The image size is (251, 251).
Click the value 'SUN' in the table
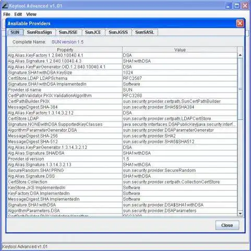point(180,90)
